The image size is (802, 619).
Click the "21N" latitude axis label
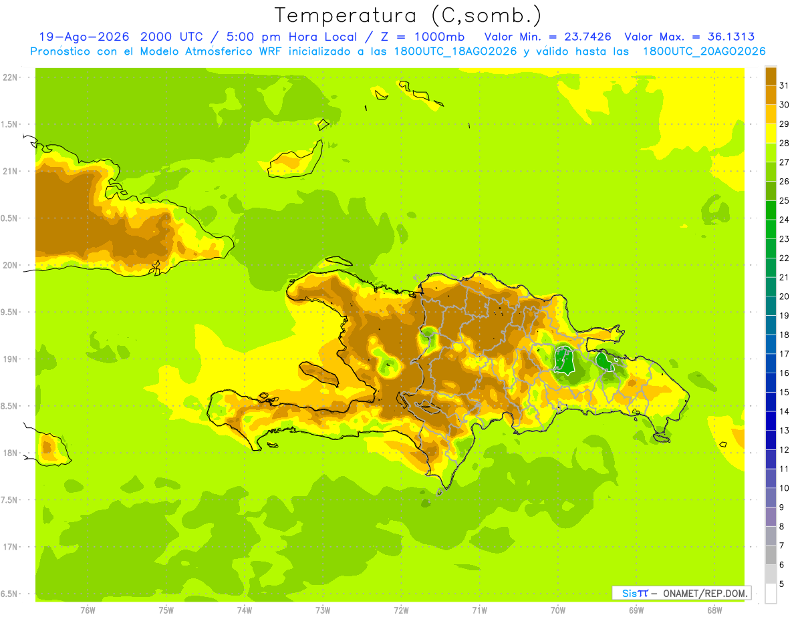[9, 172]
